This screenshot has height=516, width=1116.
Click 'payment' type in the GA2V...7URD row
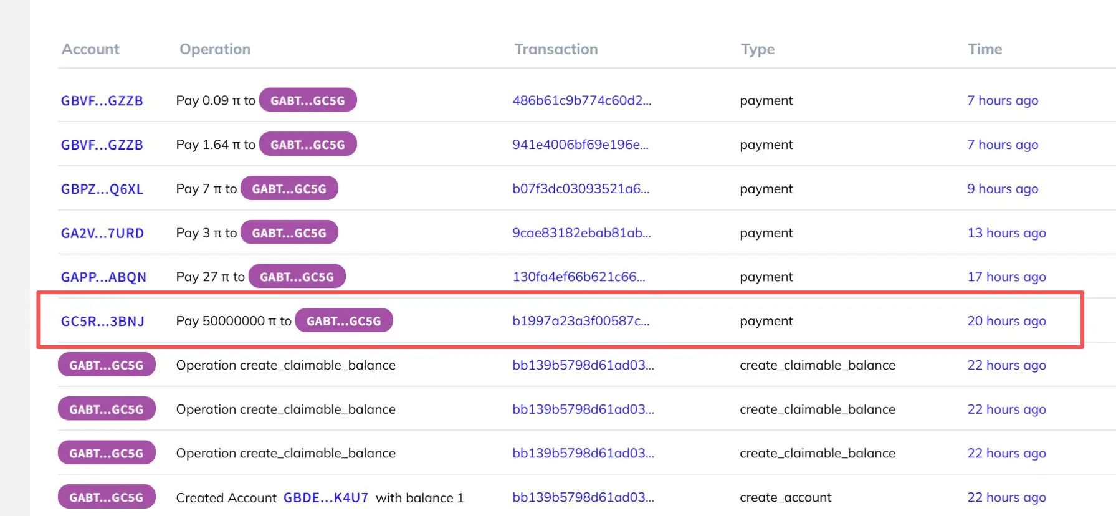[766, 233]
